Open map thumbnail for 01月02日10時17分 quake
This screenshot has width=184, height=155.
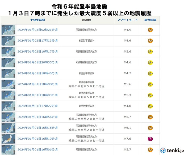8,52
